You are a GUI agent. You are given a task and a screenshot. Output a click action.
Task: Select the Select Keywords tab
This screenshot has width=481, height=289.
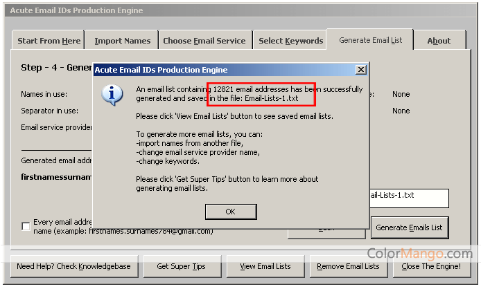pos(290,41)
